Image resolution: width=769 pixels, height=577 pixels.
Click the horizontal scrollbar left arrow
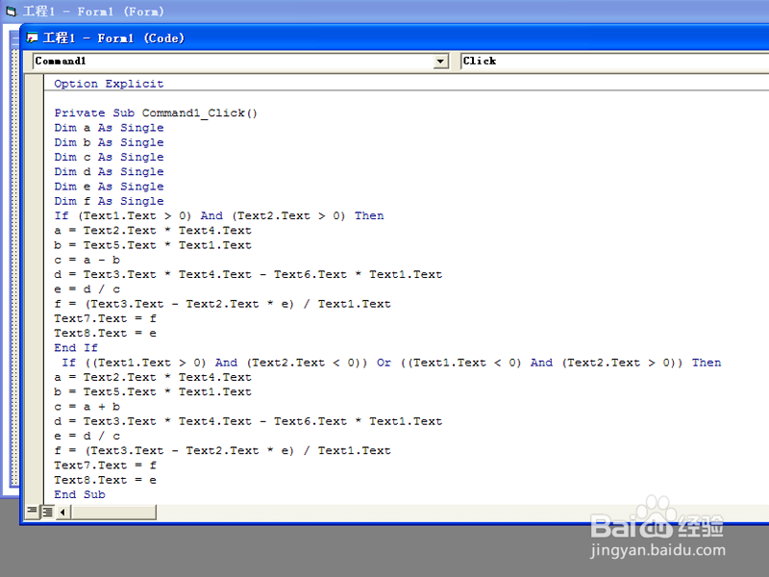[62, 513]
